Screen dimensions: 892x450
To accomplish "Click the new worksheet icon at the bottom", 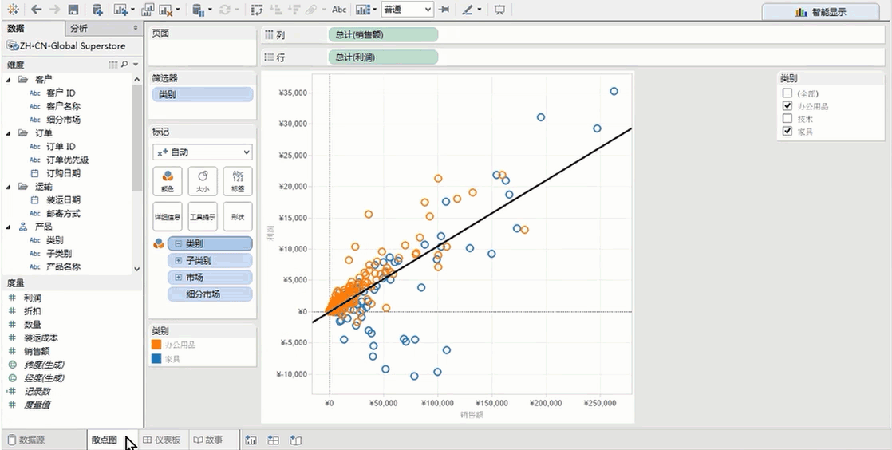I will pos(251,440).
